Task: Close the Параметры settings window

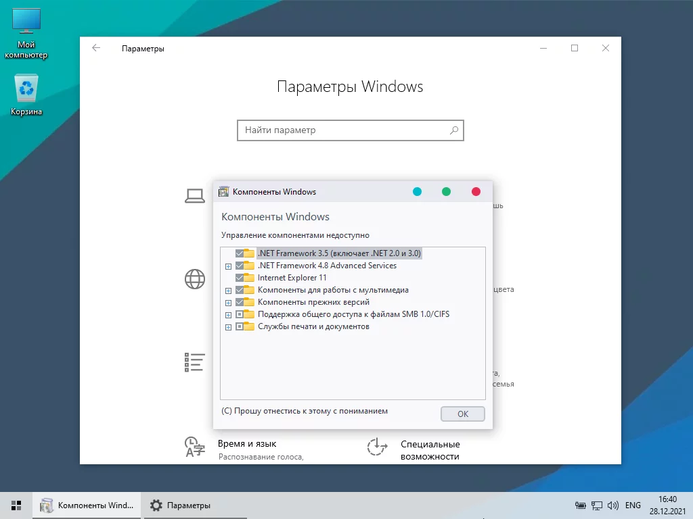Action: [606, 48]
